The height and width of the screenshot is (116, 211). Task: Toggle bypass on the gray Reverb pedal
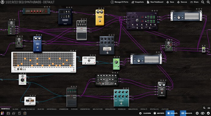(x=82, y=36)
